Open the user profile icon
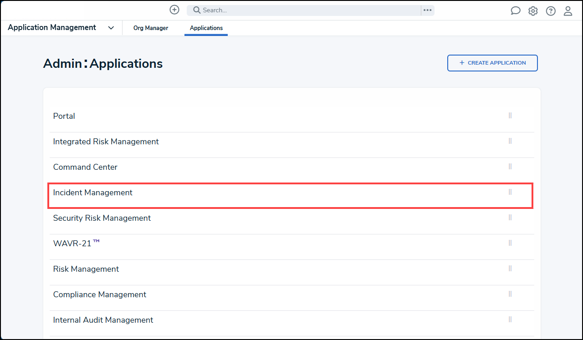The image size is (583, 340). (x=568, y=11)
